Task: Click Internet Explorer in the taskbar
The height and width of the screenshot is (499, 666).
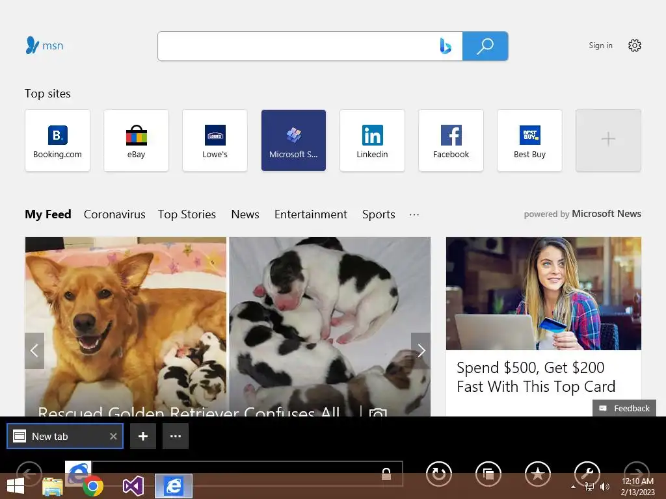Action: tap(173, 486)
